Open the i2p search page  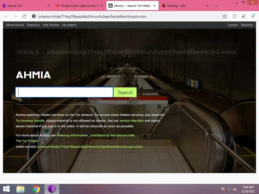[69, 25]
